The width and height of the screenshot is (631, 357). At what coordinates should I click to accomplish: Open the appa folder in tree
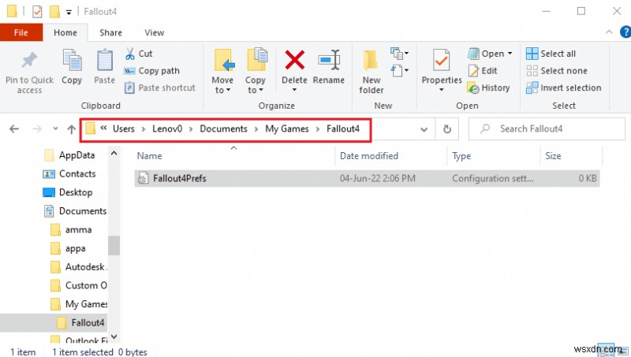tap(69, 248)
